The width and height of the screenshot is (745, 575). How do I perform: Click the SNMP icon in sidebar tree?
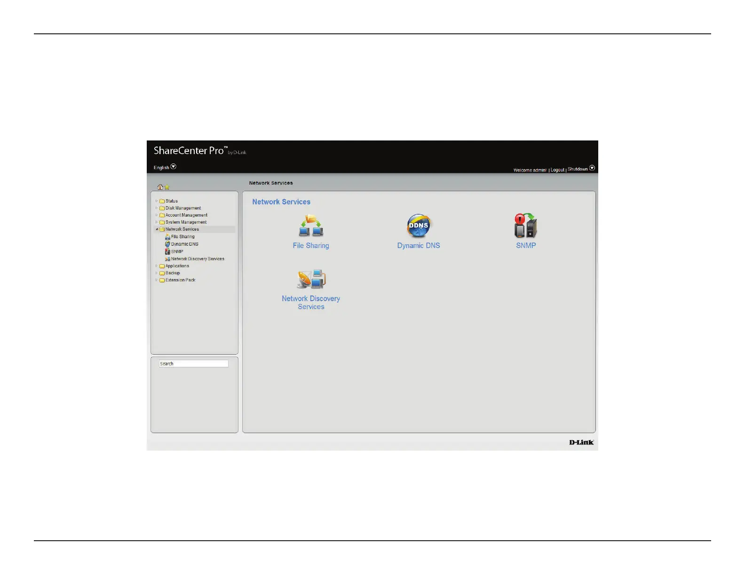click(x=167, y=251)
